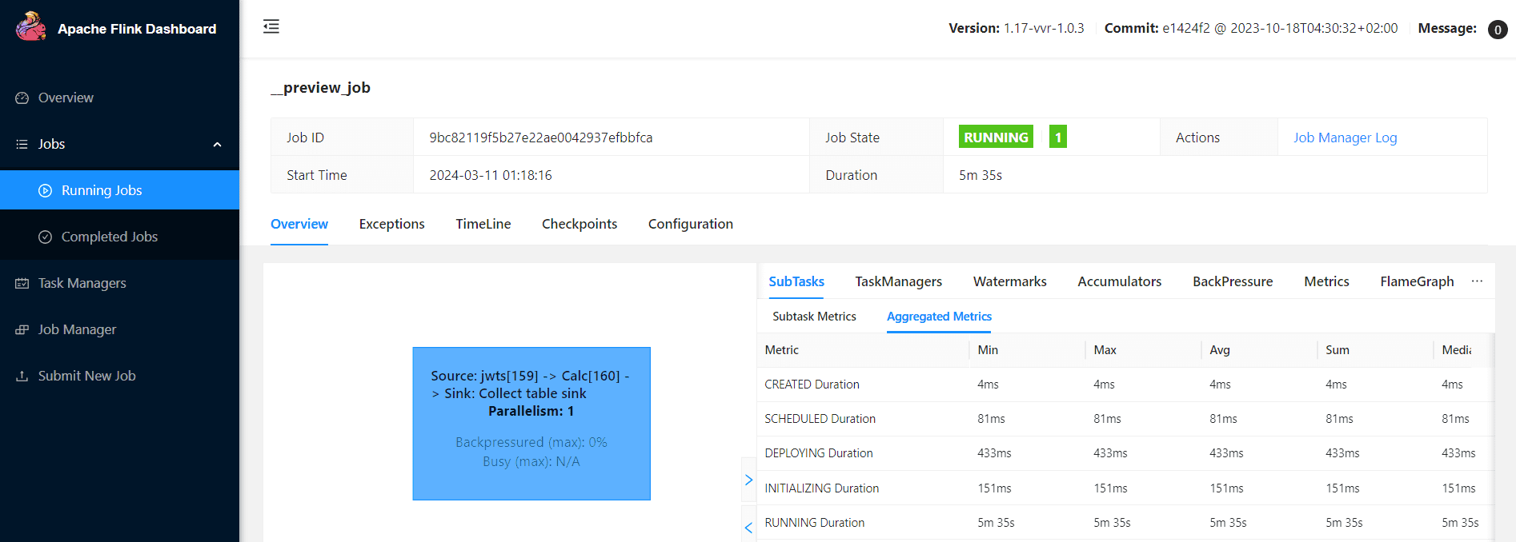Expand the graph panel with right arrow
The height and width of the screenshot is (542, 1516).
pyautogui.click(x=748, y=480)
